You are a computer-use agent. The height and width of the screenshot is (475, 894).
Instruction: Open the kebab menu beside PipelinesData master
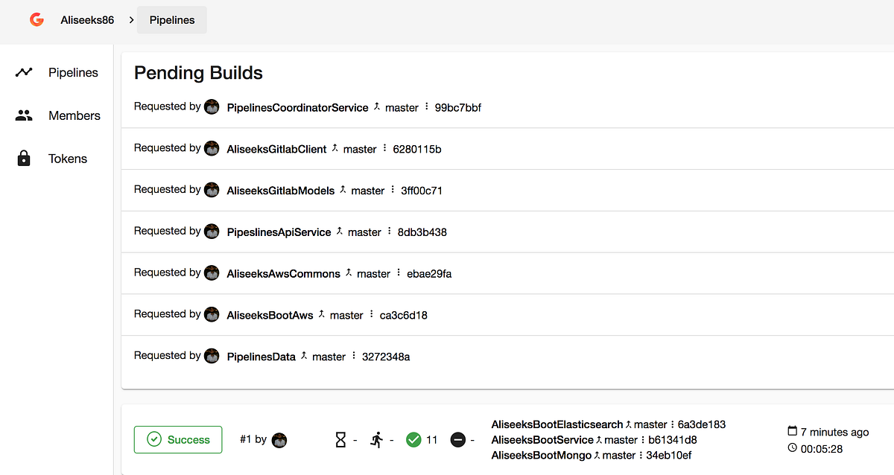[x=353, y=356]
